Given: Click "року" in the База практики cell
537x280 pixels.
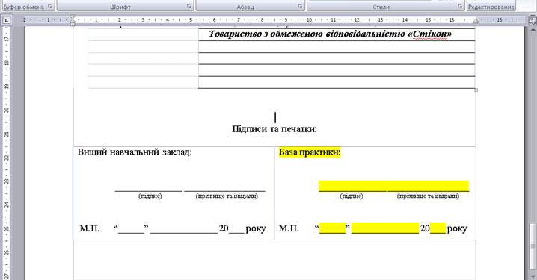Looking at the screenshot, I should 457,228.
